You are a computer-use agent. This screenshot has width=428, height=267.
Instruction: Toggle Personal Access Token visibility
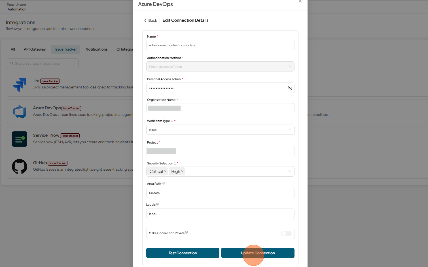tap(290, 88)
